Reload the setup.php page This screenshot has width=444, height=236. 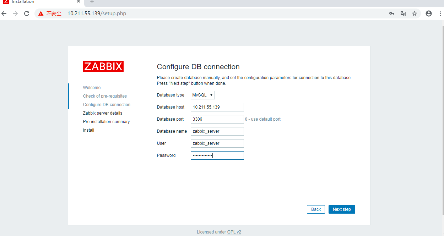click(x=27, y=13)
